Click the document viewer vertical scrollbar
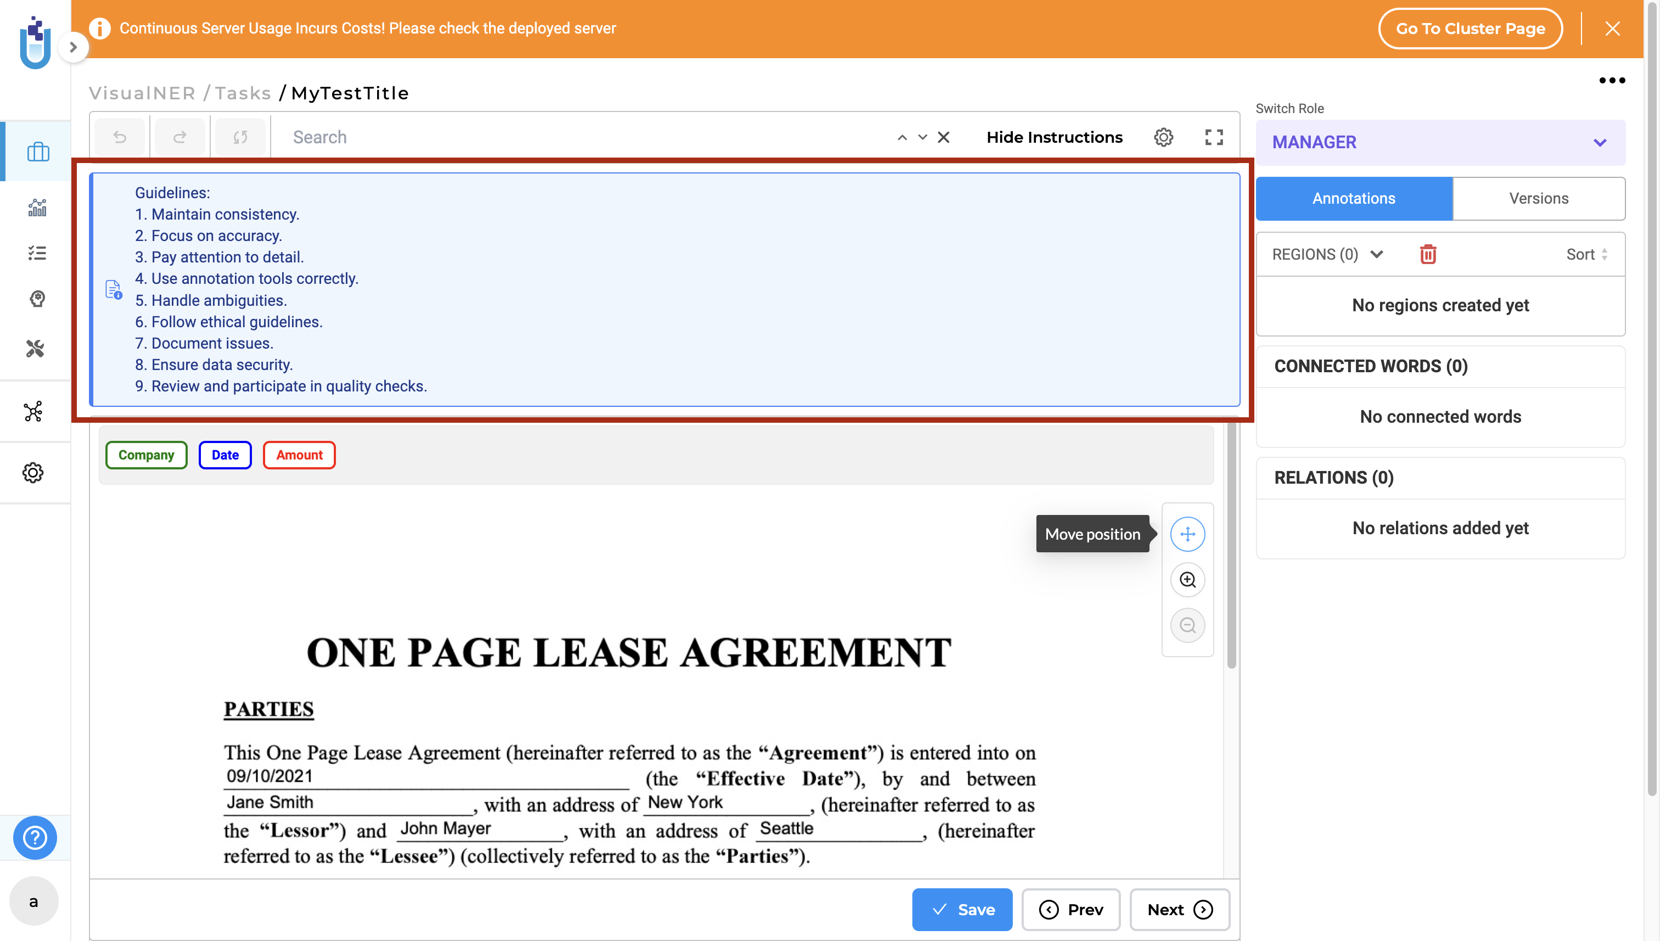 click(x=1232, y=546)
